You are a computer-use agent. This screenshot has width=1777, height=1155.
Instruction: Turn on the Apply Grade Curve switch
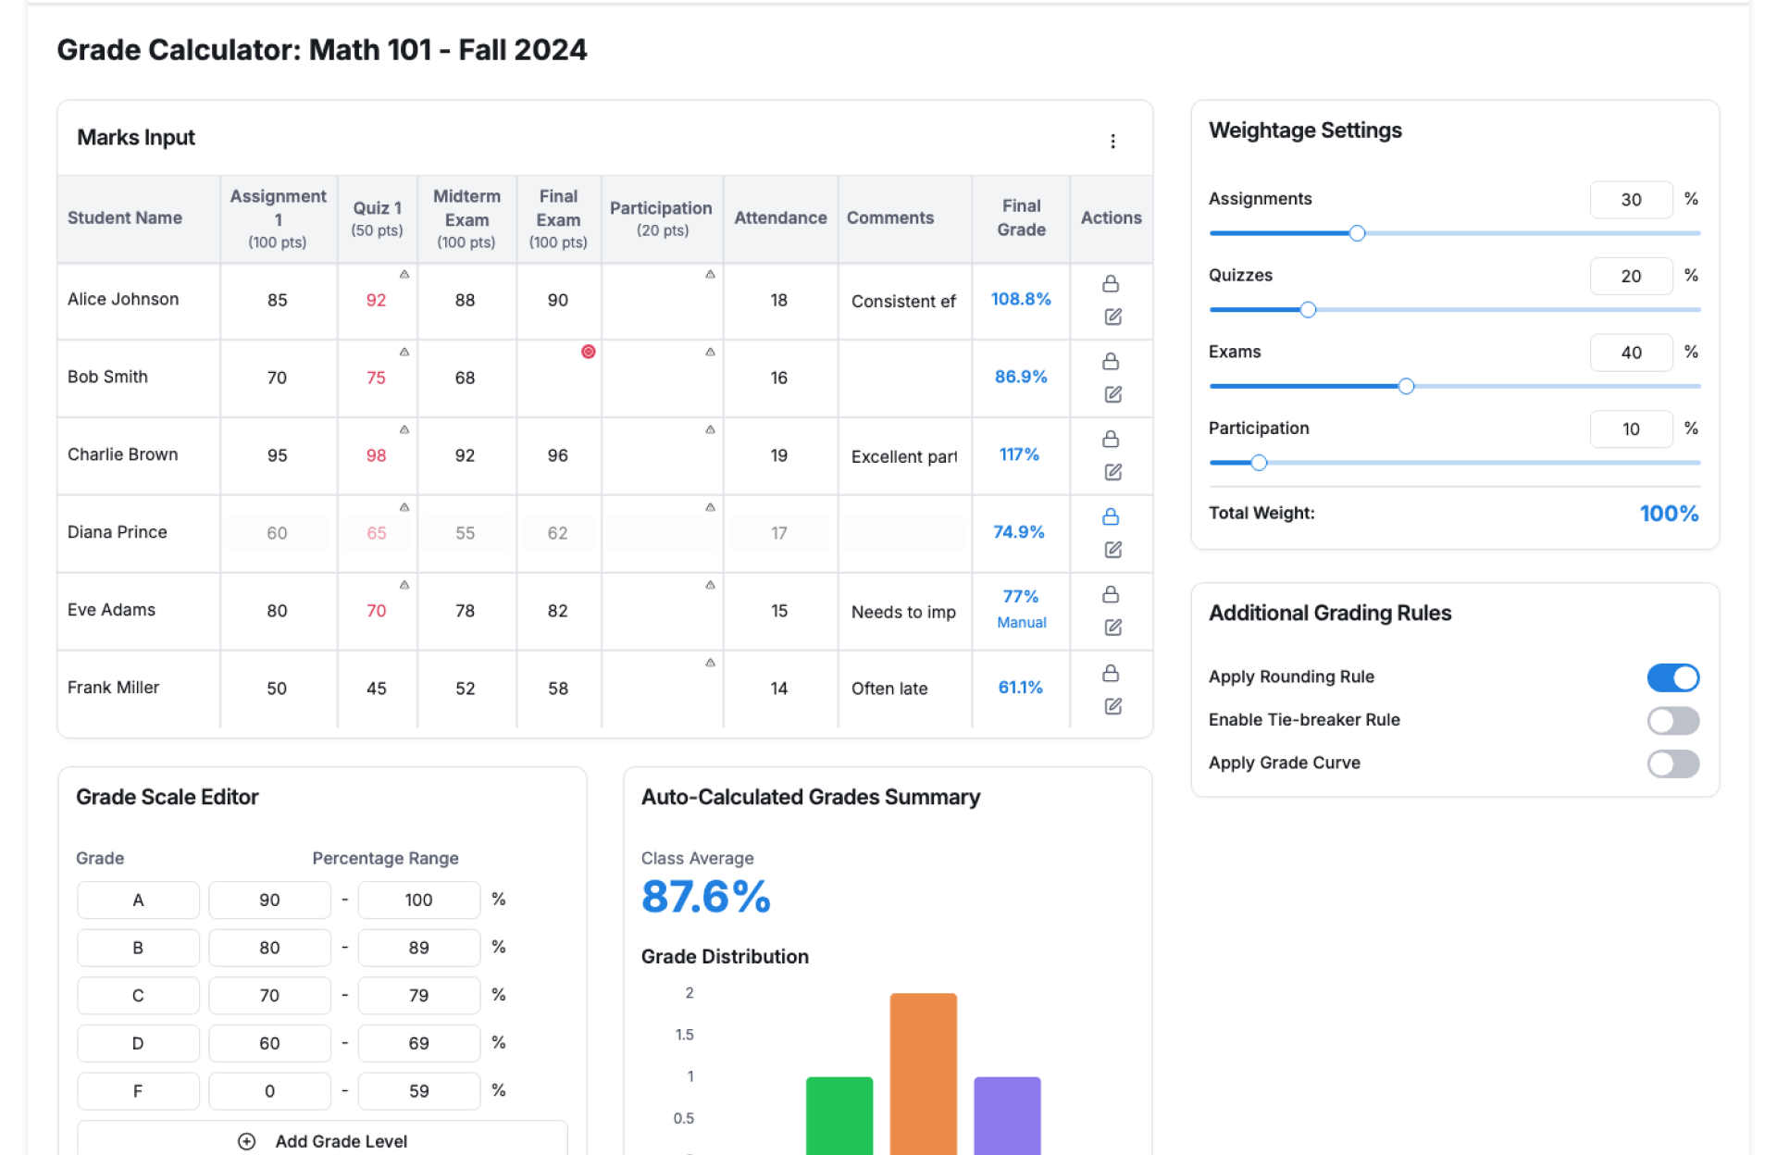pyautogui.click(x=1672, y=764)
